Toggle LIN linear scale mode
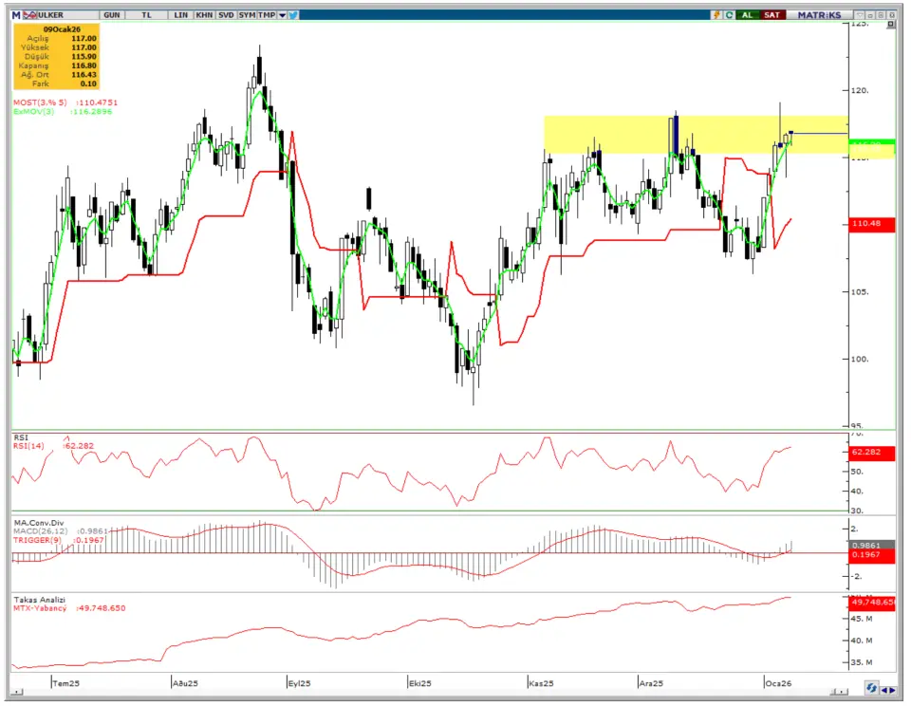This screenshot has width=911, height=706. point(180,15)
